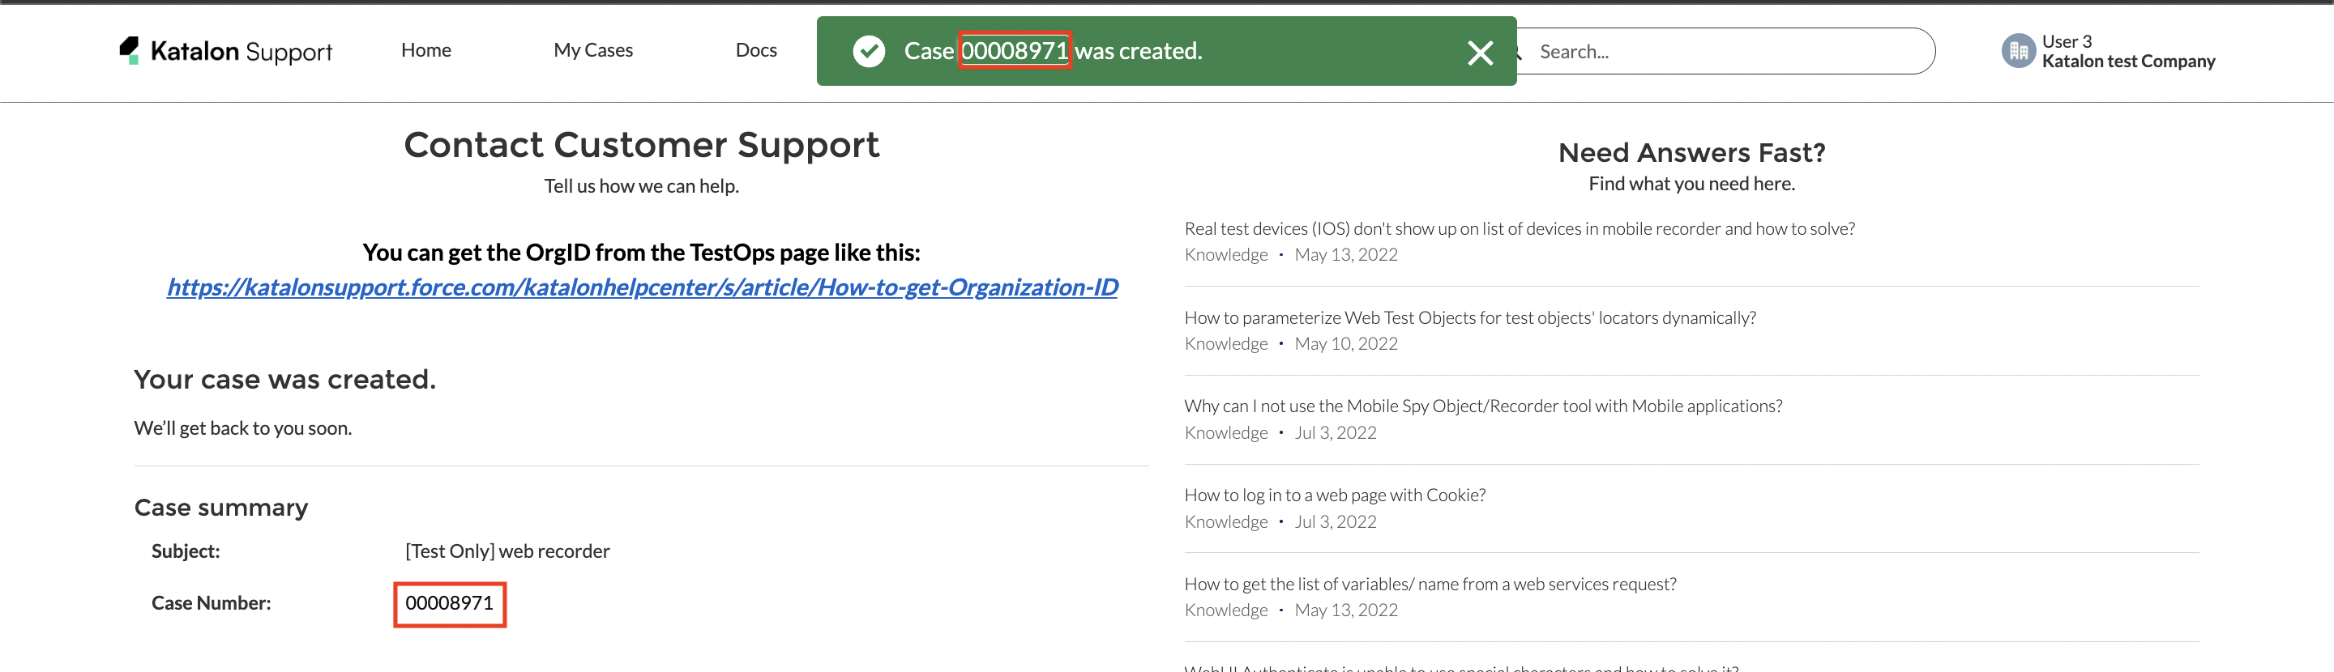
Task: Navigate to Docs
Action: [755, 51]
